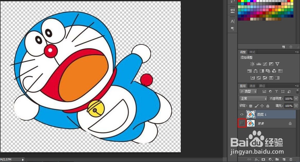Switch to the 路径 tab

[x=262, y=86]
